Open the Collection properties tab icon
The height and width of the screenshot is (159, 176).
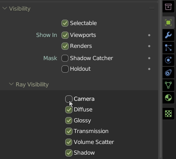(168, 7)
